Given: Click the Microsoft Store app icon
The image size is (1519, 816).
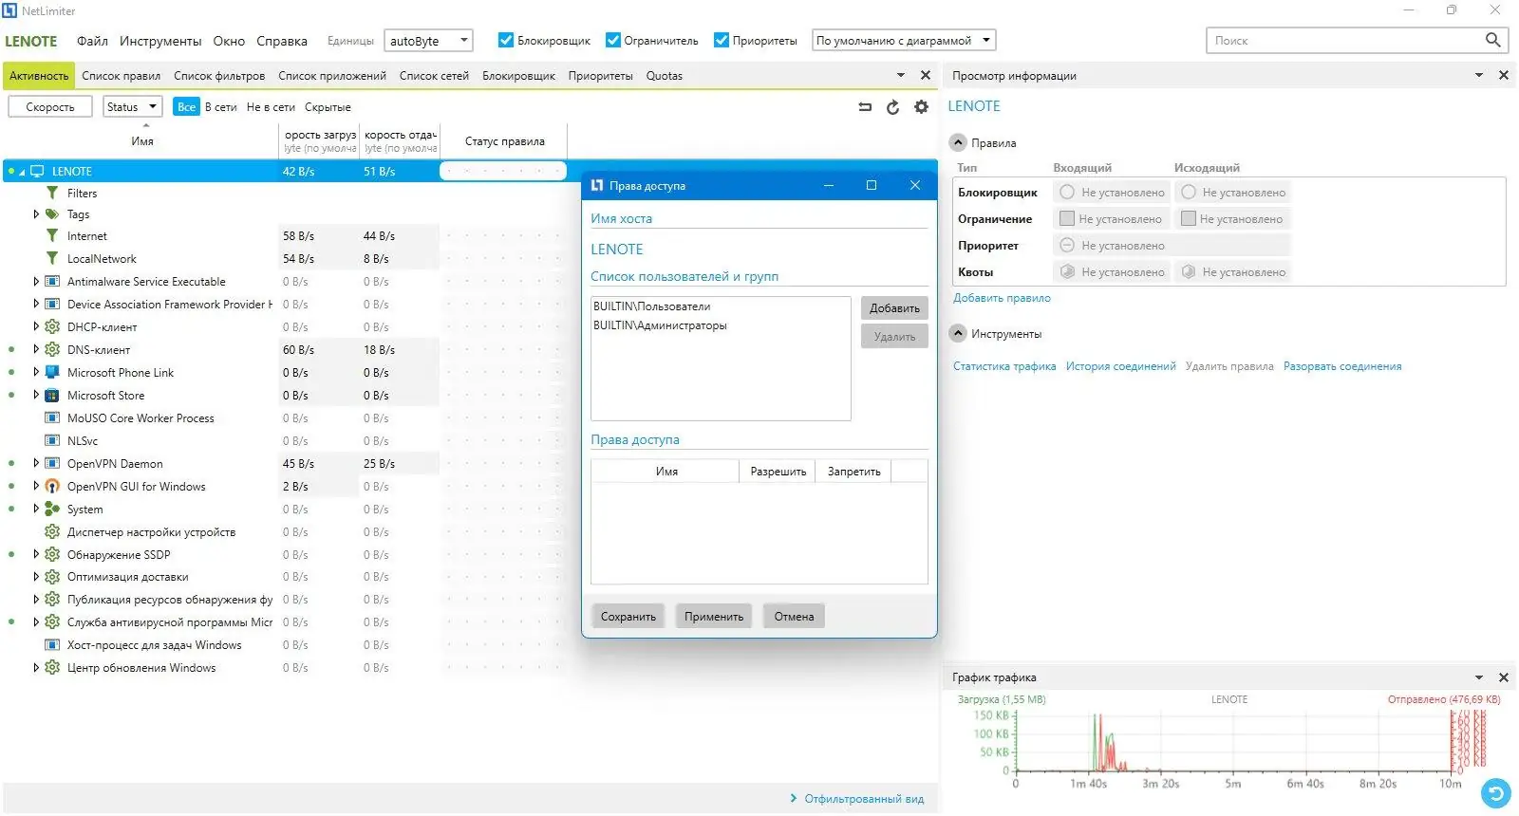Looking at the screenshot, I should [x=52, y=396].
